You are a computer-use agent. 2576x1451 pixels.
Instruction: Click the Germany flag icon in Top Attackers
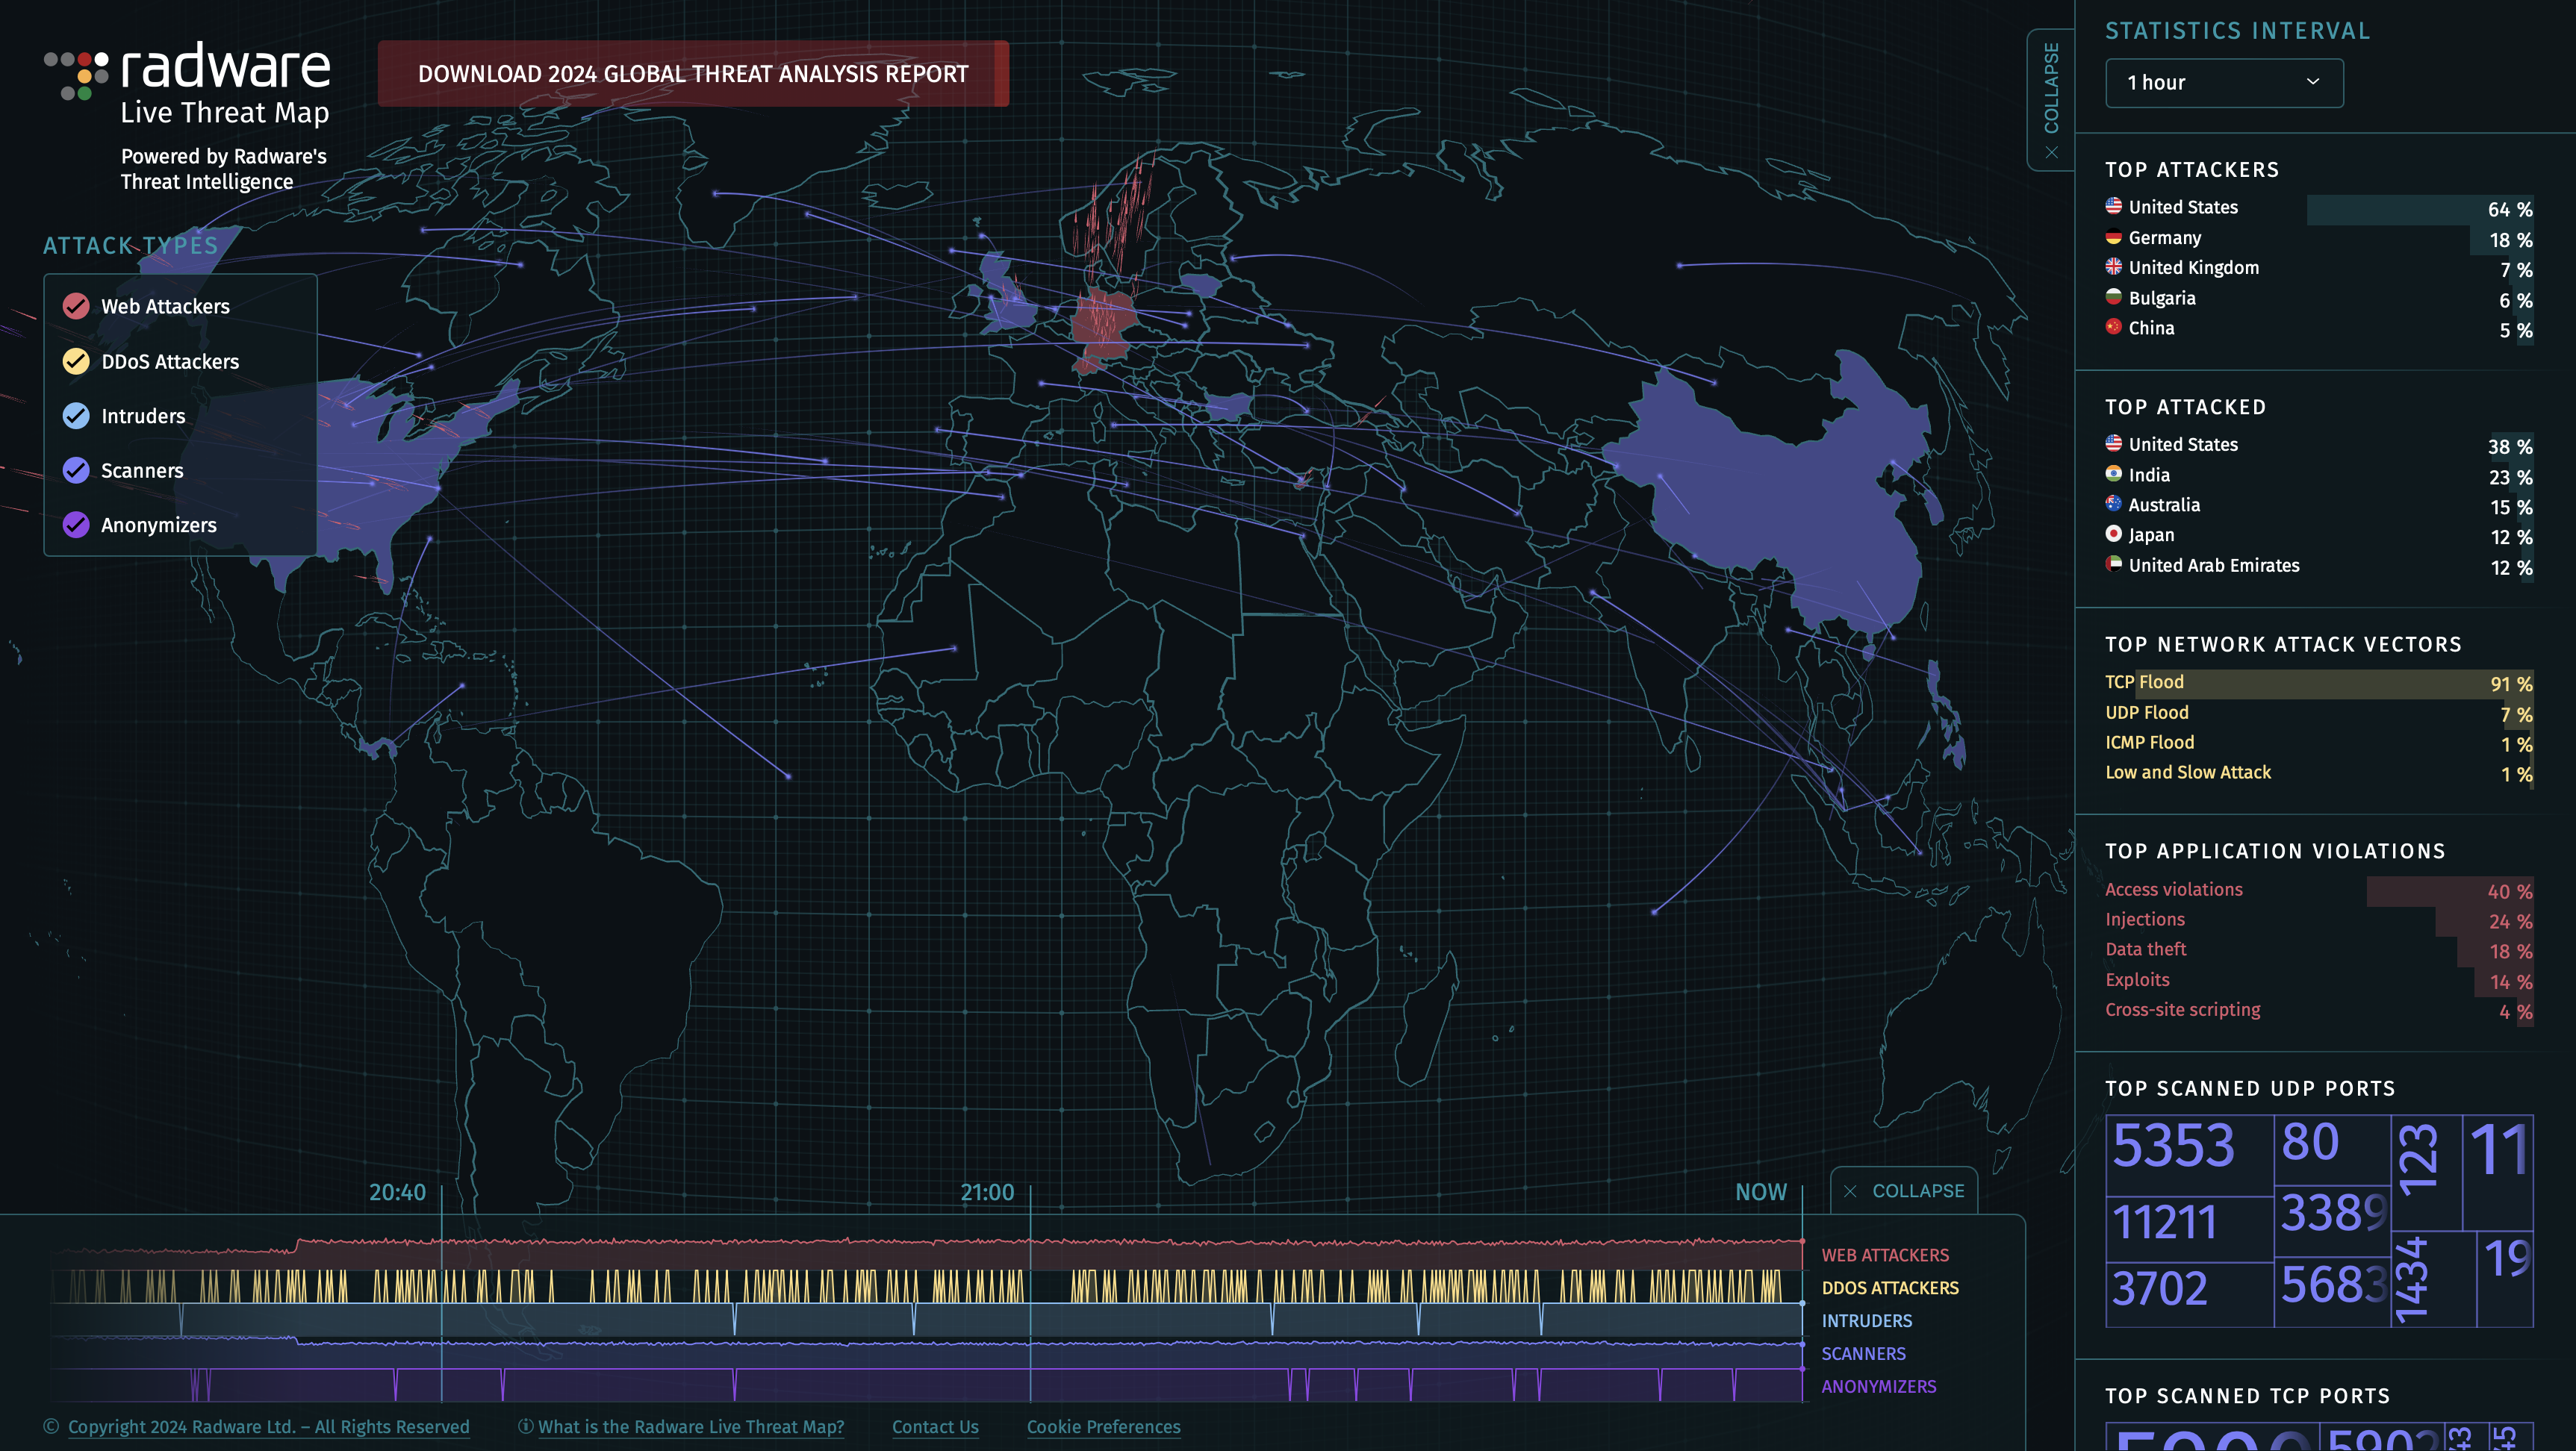tap(2113, 237)
